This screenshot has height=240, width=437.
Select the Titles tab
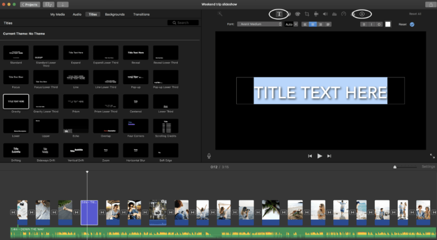[93, 14]
